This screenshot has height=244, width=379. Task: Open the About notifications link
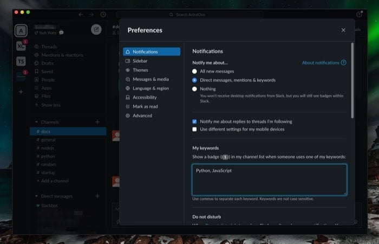321,63
